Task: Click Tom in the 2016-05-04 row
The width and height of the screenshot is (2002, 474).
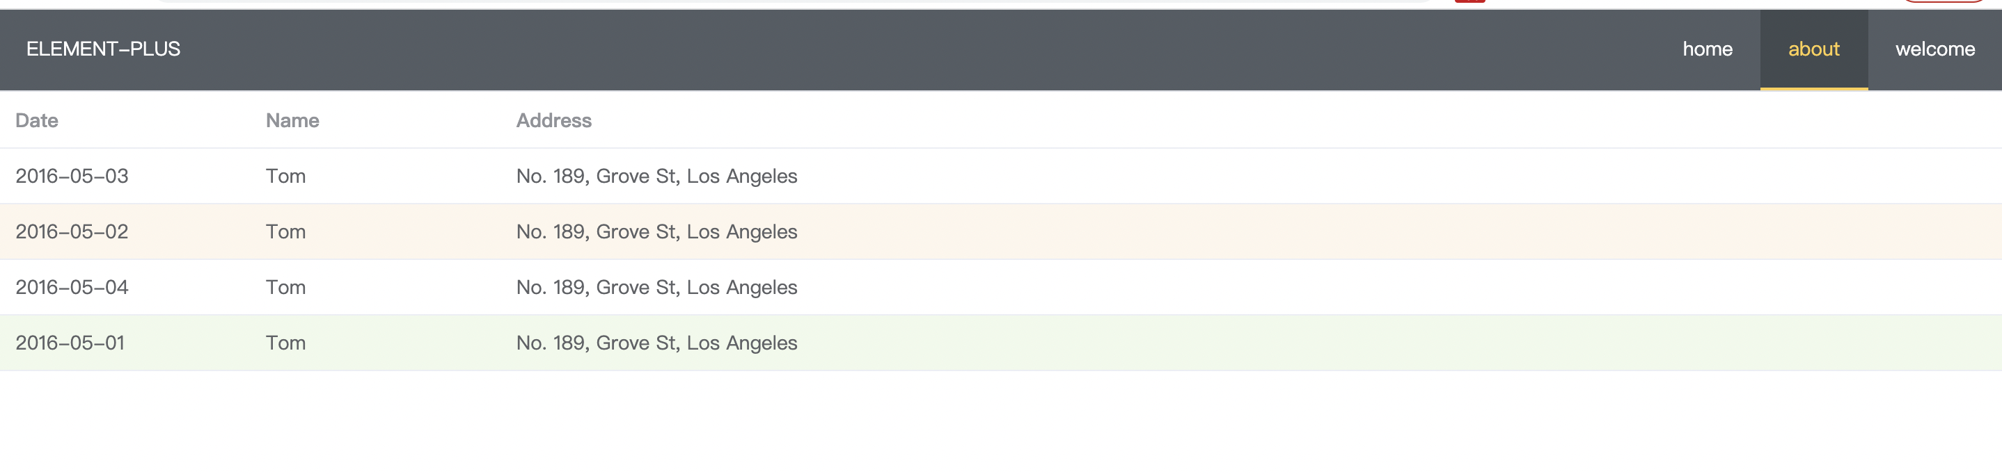Action: coord(285,288)
